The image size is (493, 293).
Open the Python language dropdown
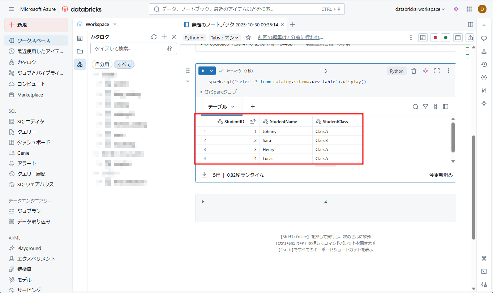[195, 38]
